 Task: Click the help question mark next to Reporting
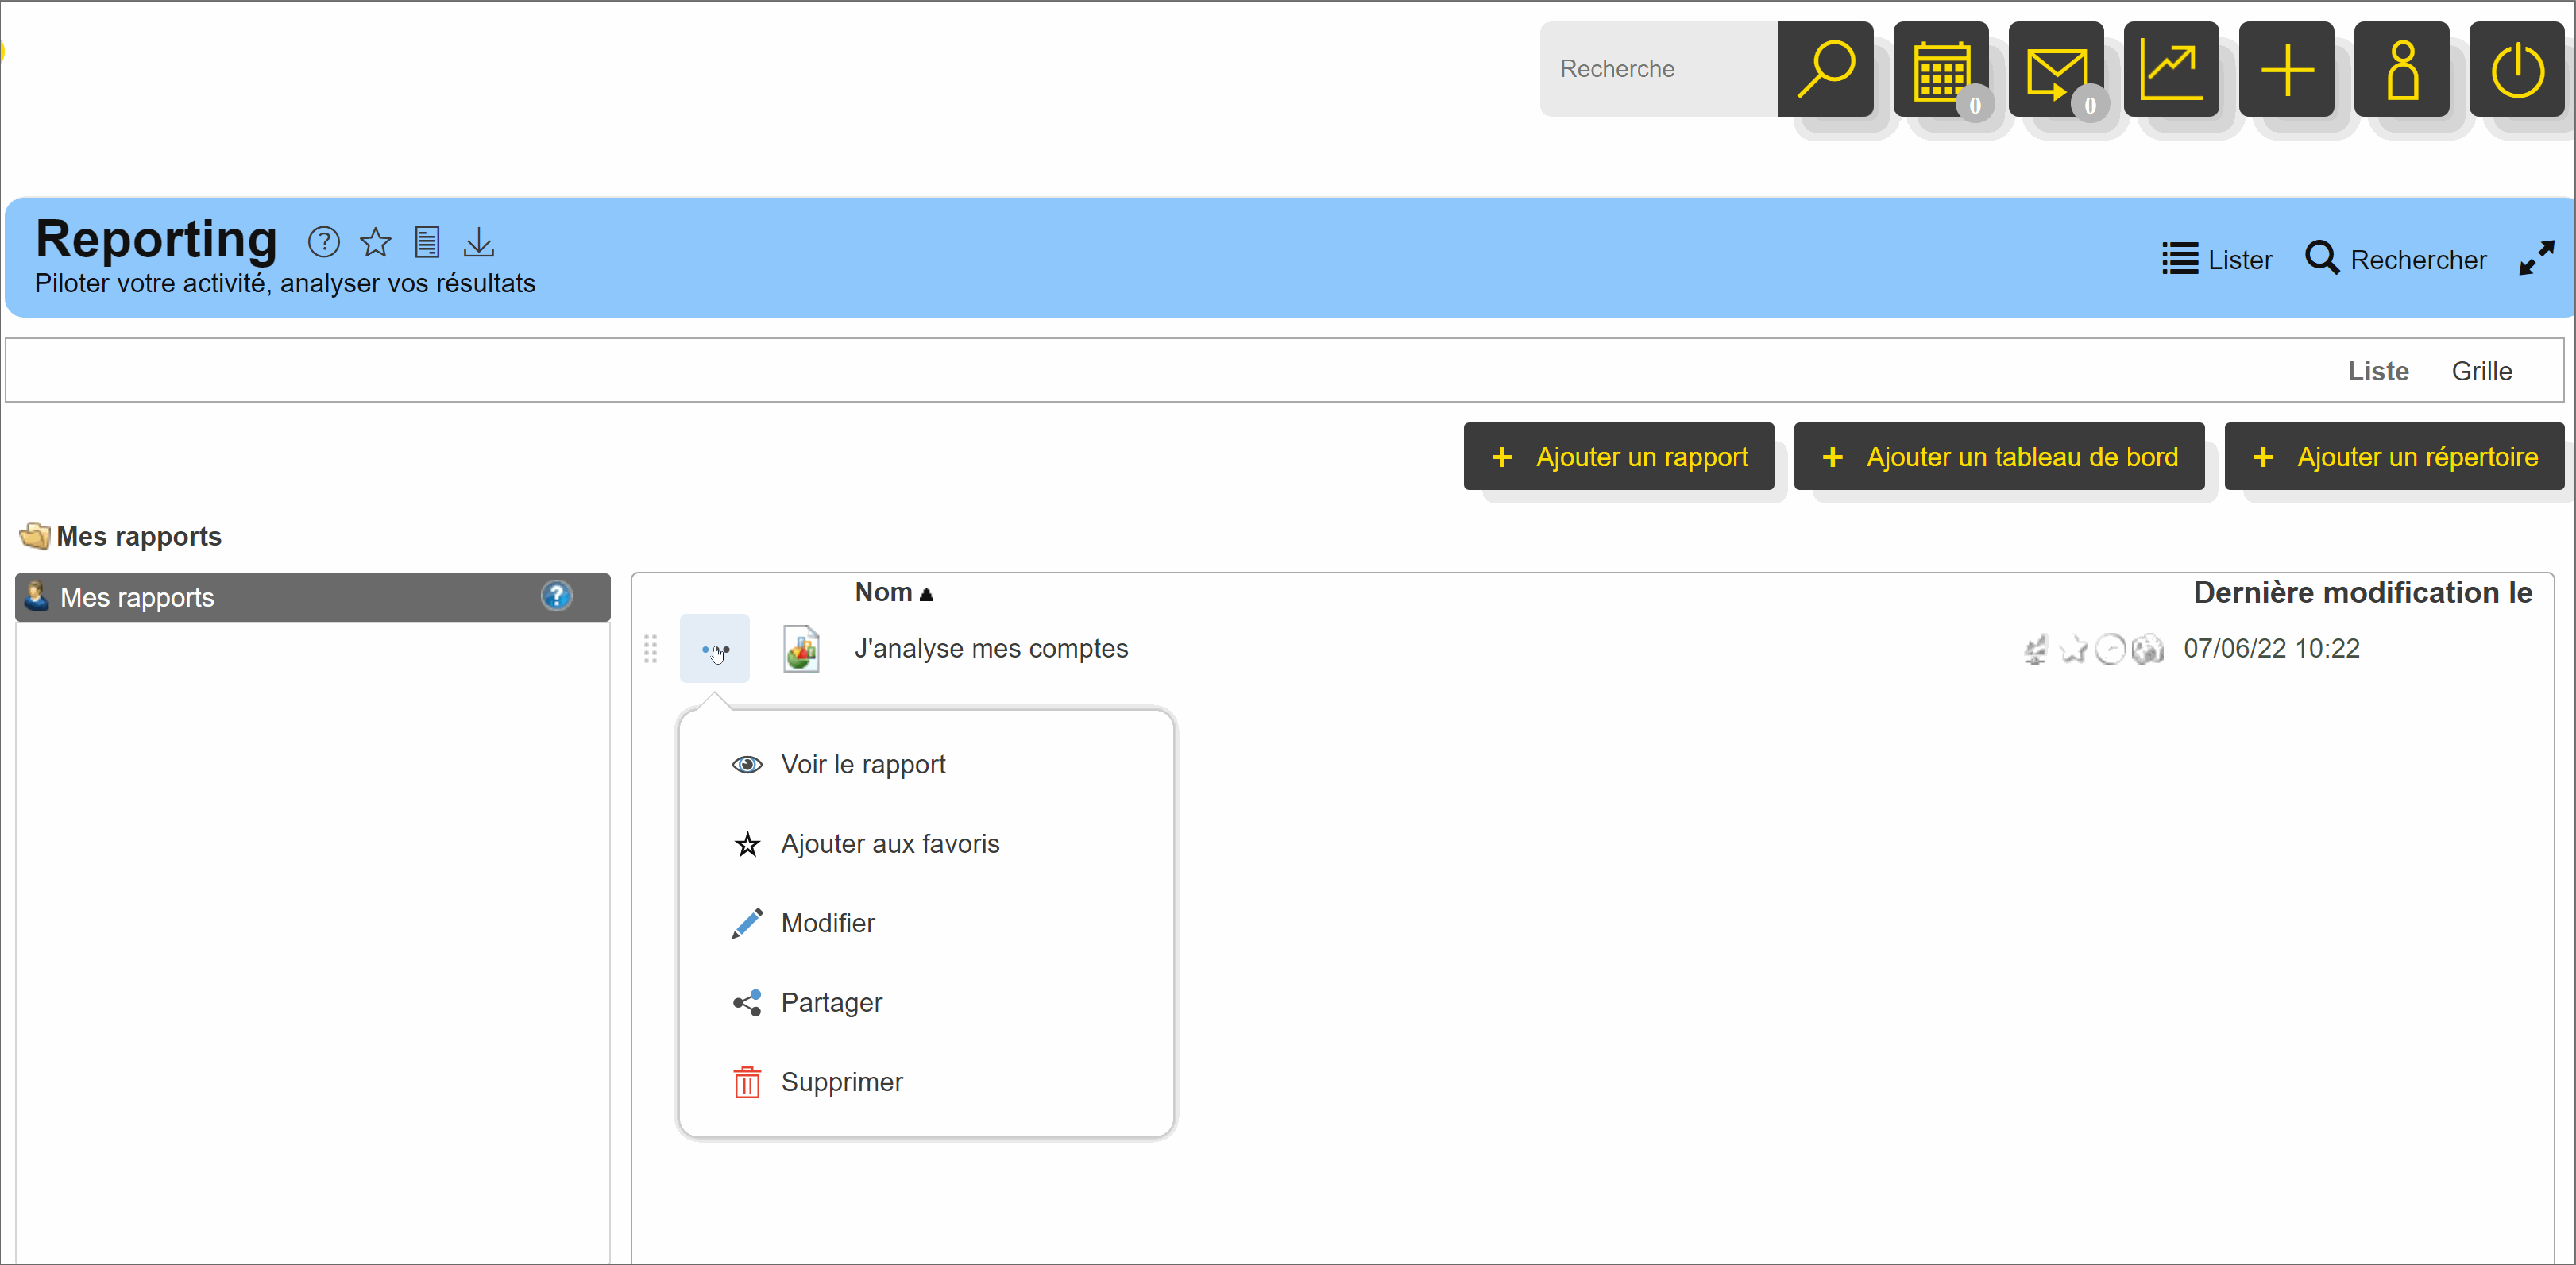323,242
